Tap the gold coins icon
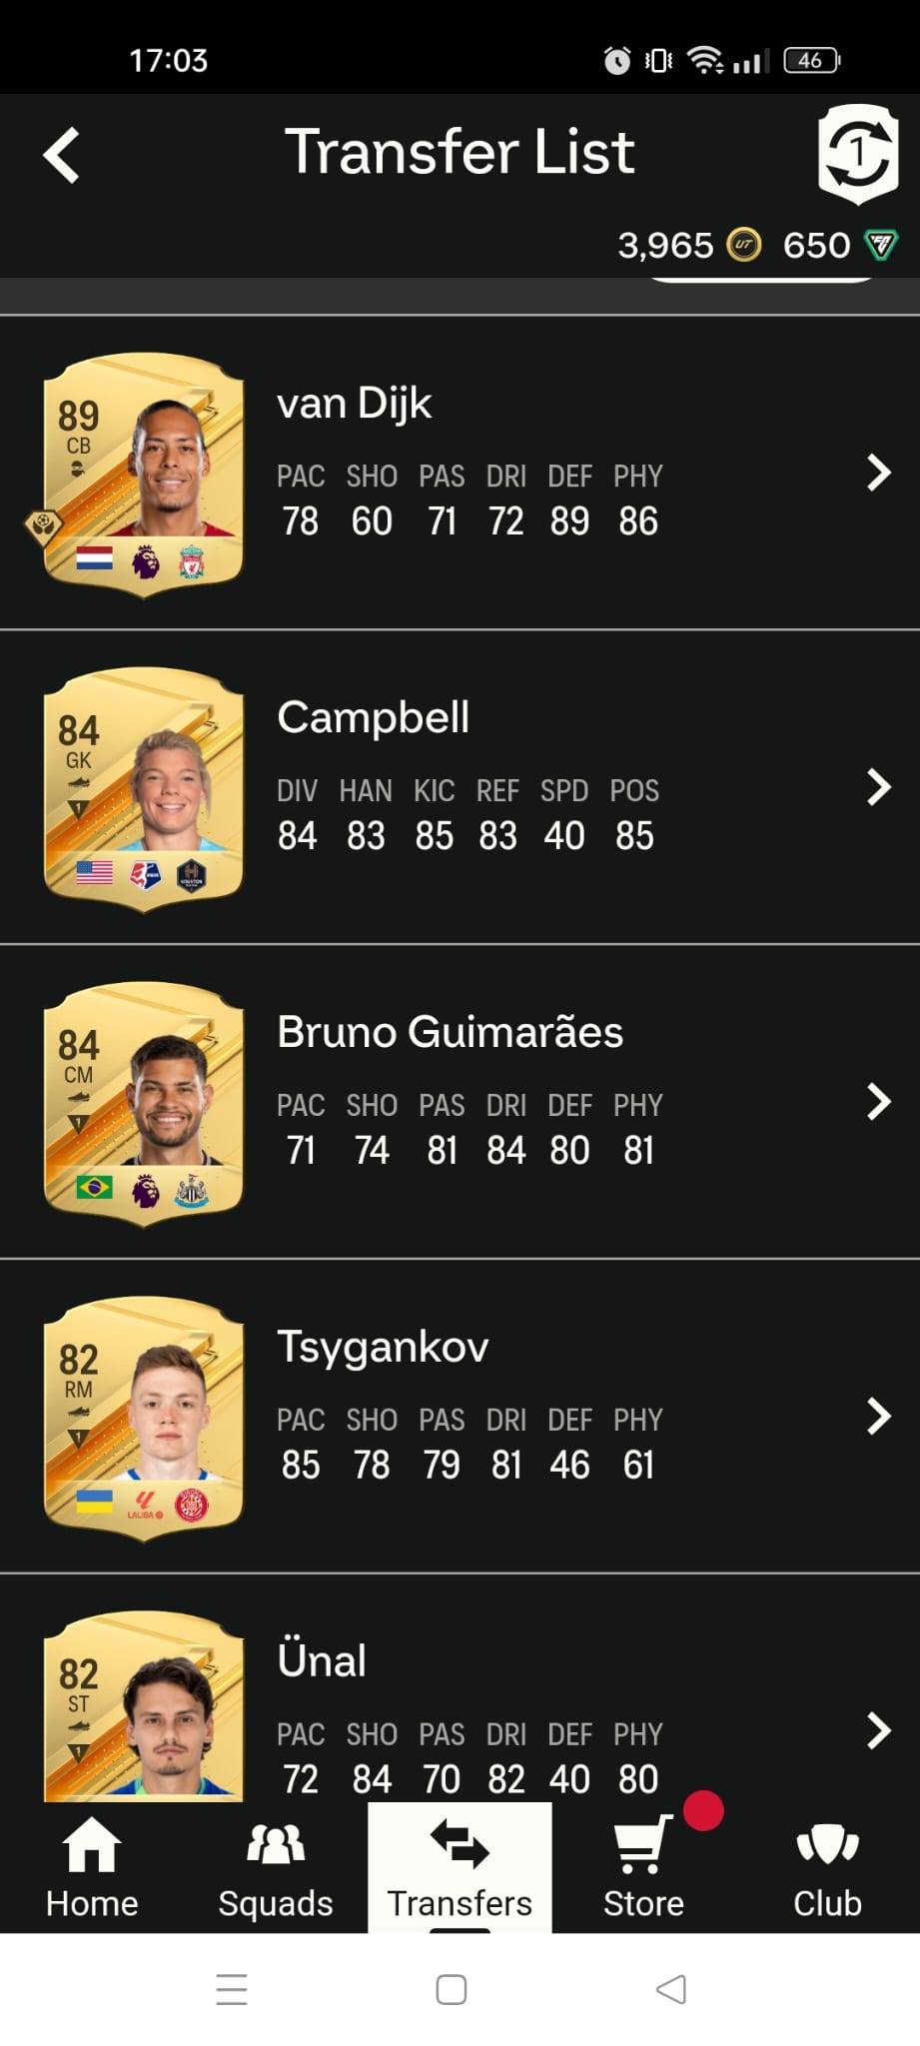 (x=743, y=245)
